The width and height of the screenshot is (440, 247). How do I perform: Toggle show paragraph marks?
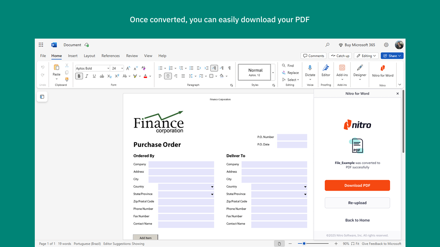click(x=229, y=68)
